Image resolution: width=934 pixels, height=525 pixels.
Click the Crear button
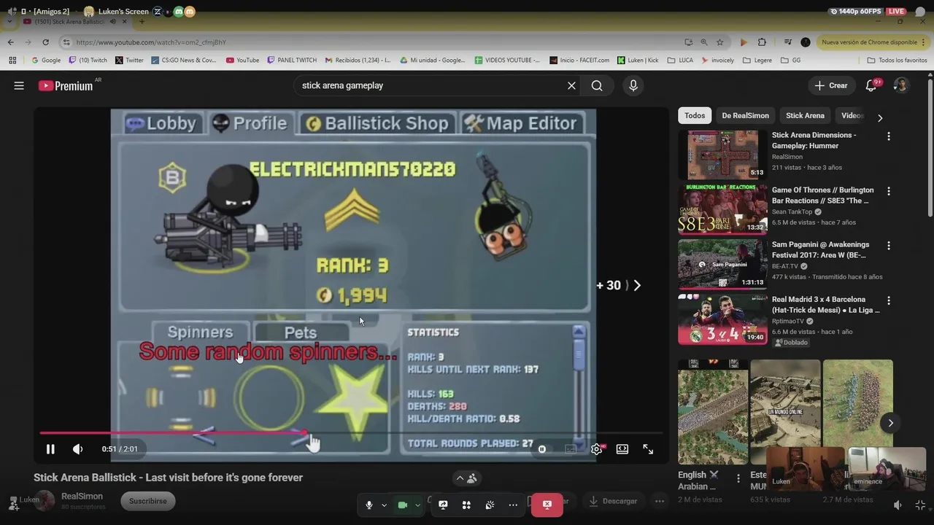click(x=831, y=85)
